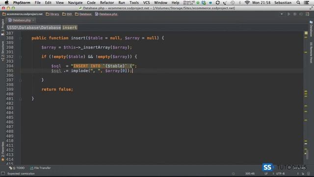
Task: Change the LF line separator
Action: (x=266, y=174)
